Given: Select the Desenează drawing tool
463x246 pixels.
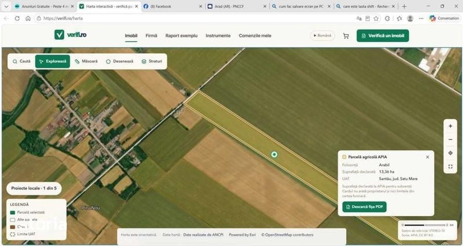Looking at the screenshot, I should 119,61.
